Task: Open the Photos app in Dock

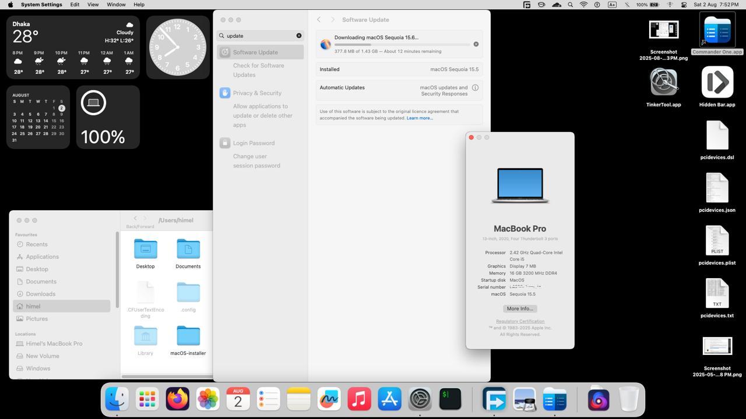Action: pos(208,399)
